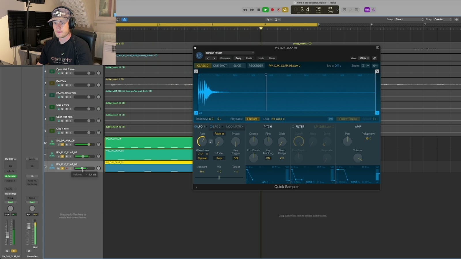The width and height of the screenshot is (461, 259).
Task: Click the Follow Tempo button
Action: 348,119
